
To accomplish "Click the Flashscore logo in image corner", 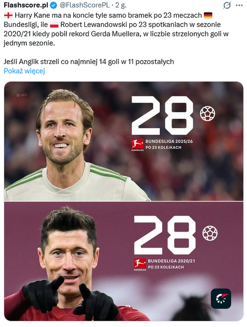I will (x=221, y=299).
